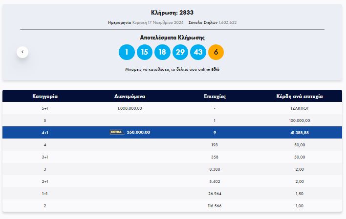Select the blue number 15 ball
346x219 pixels.
[x=145, y=52]
